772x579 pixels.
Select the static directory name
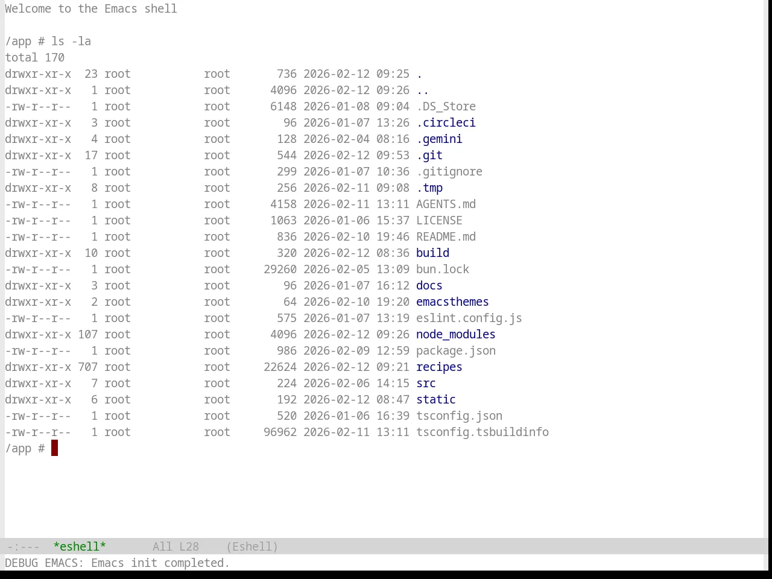click(x=436, y=399)
